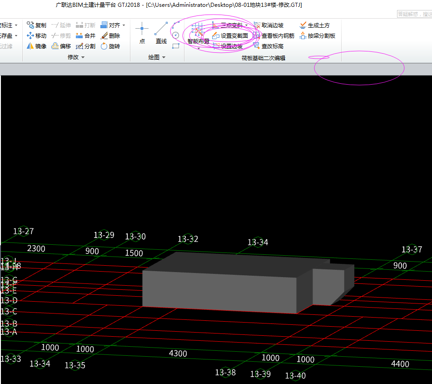This screenshot has width=432, height=384.
Task: Click axis label 13-B
Action: pos(9,323)
